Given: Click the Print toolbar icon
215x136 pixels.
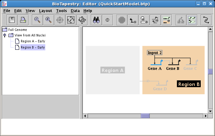Looking at the screenshot, I should coord(23,20).
